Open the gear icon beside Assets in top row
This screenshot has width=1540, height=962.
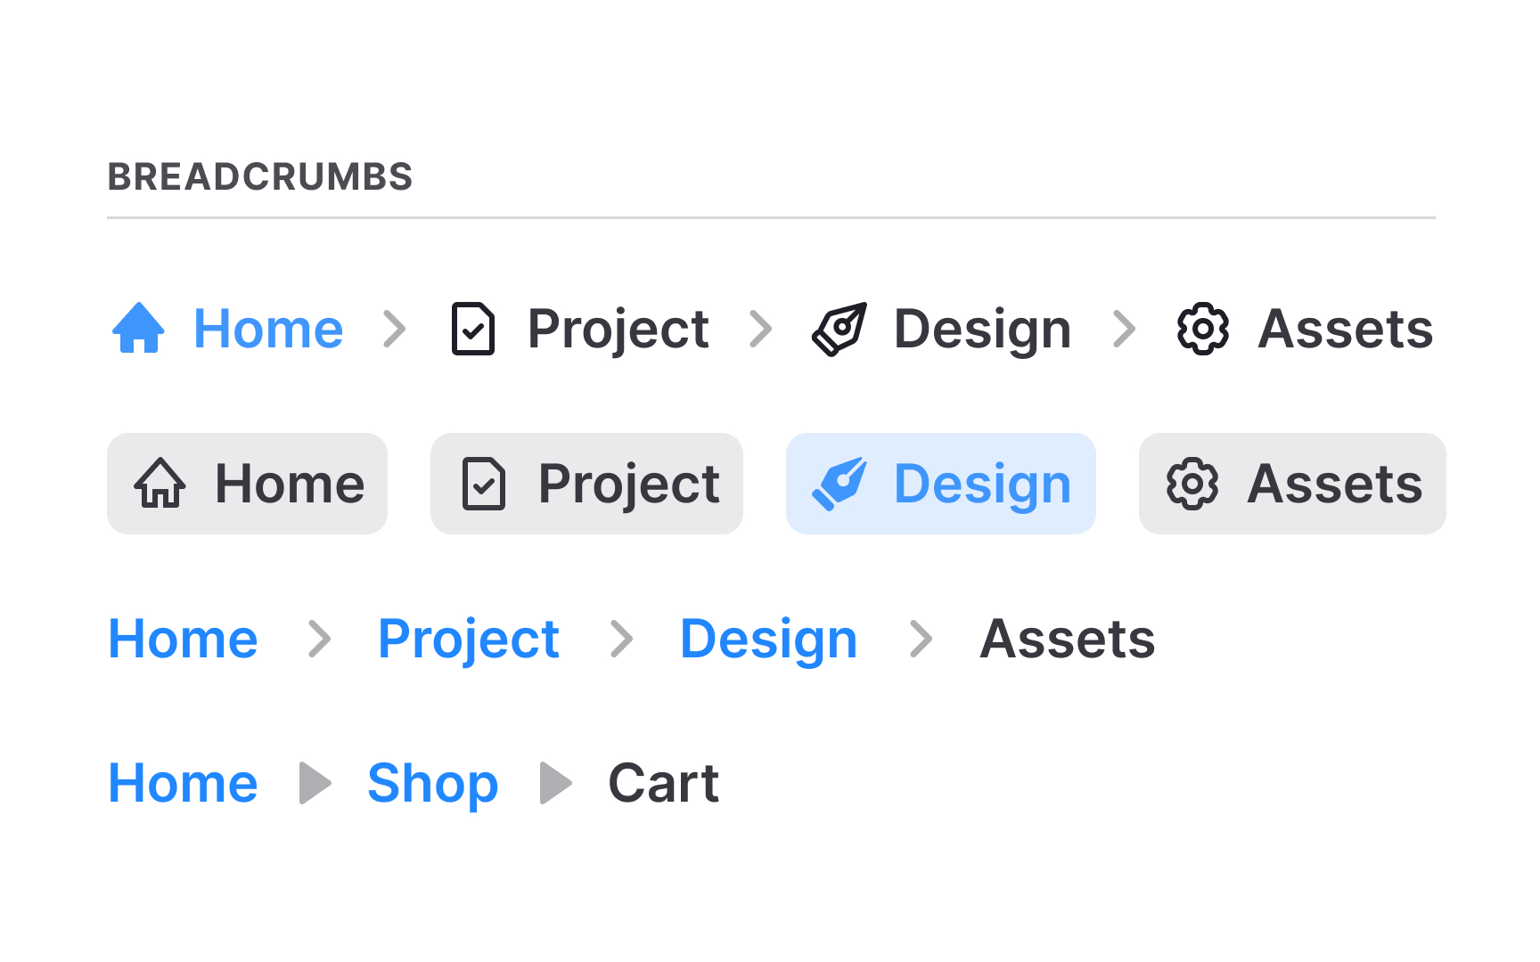pos(1201,329)
